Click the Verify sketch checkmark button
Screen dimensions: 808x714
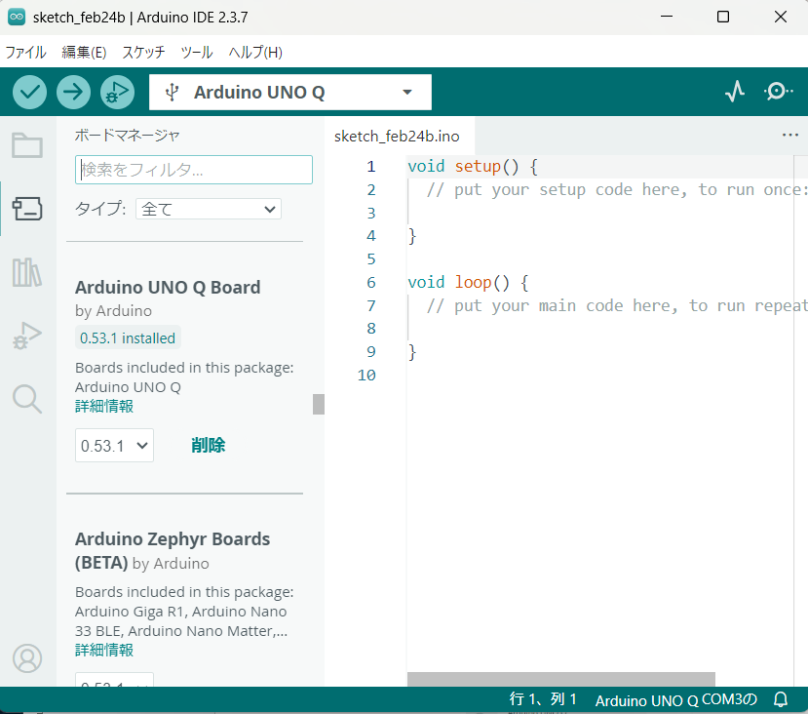click(x=30, y=93)
